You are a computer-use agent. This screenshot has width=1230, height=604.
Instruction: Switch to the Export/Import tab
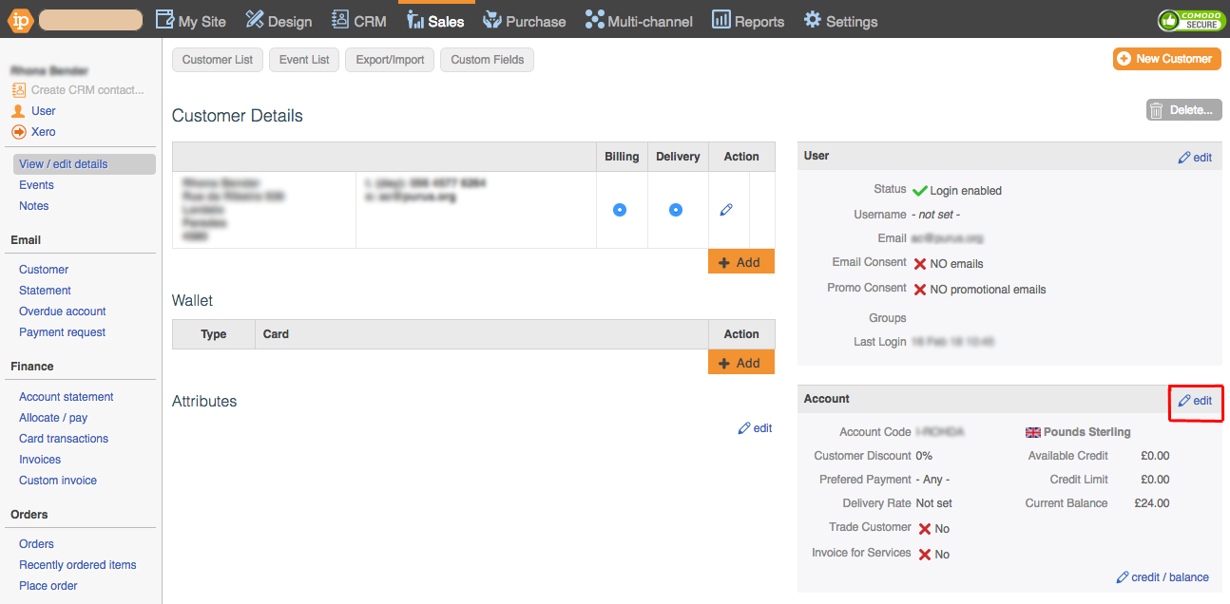click(390, 60)
